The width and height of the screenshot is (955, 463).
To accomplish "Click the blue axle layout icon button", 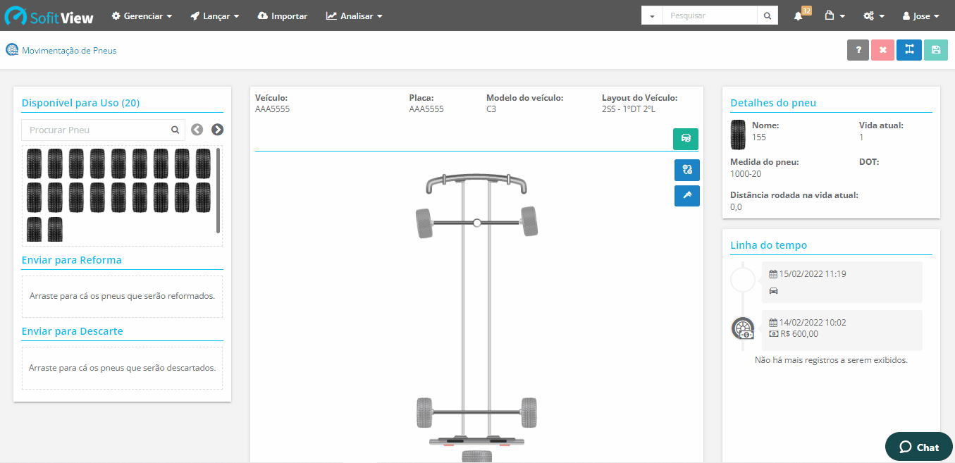I will (x=909, y=50).
